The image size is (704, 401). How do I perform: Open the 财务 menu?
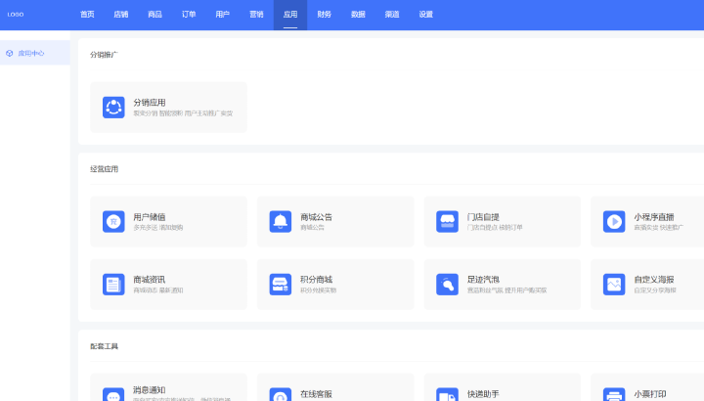(x=325, y=15)
